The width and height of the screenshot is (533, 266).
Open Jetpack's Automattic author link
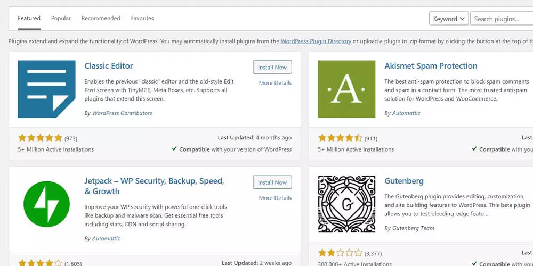pyautogui.click(x=106, y=238)
